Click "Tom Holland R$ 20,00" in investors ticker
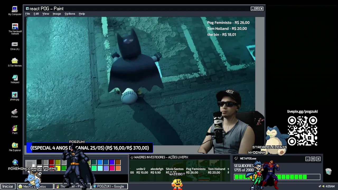 pyautogui.click(x=216, y=171)
